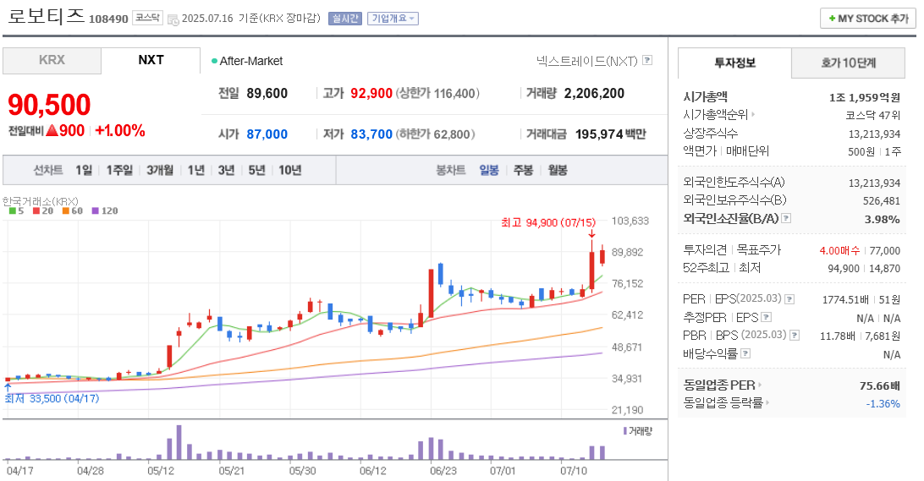Image resolution: width=924 pixels, height=481 pixels.
Task: Click the stock code 108490
Action: tap(108, 19)
